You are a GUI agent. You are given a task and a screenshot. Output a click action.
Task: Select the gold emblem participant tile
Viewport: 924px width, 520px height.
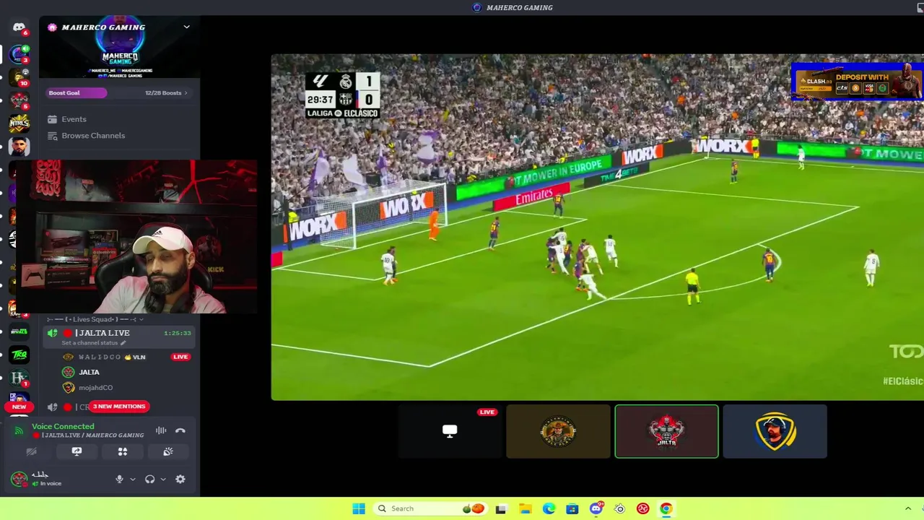click(558, 431)
